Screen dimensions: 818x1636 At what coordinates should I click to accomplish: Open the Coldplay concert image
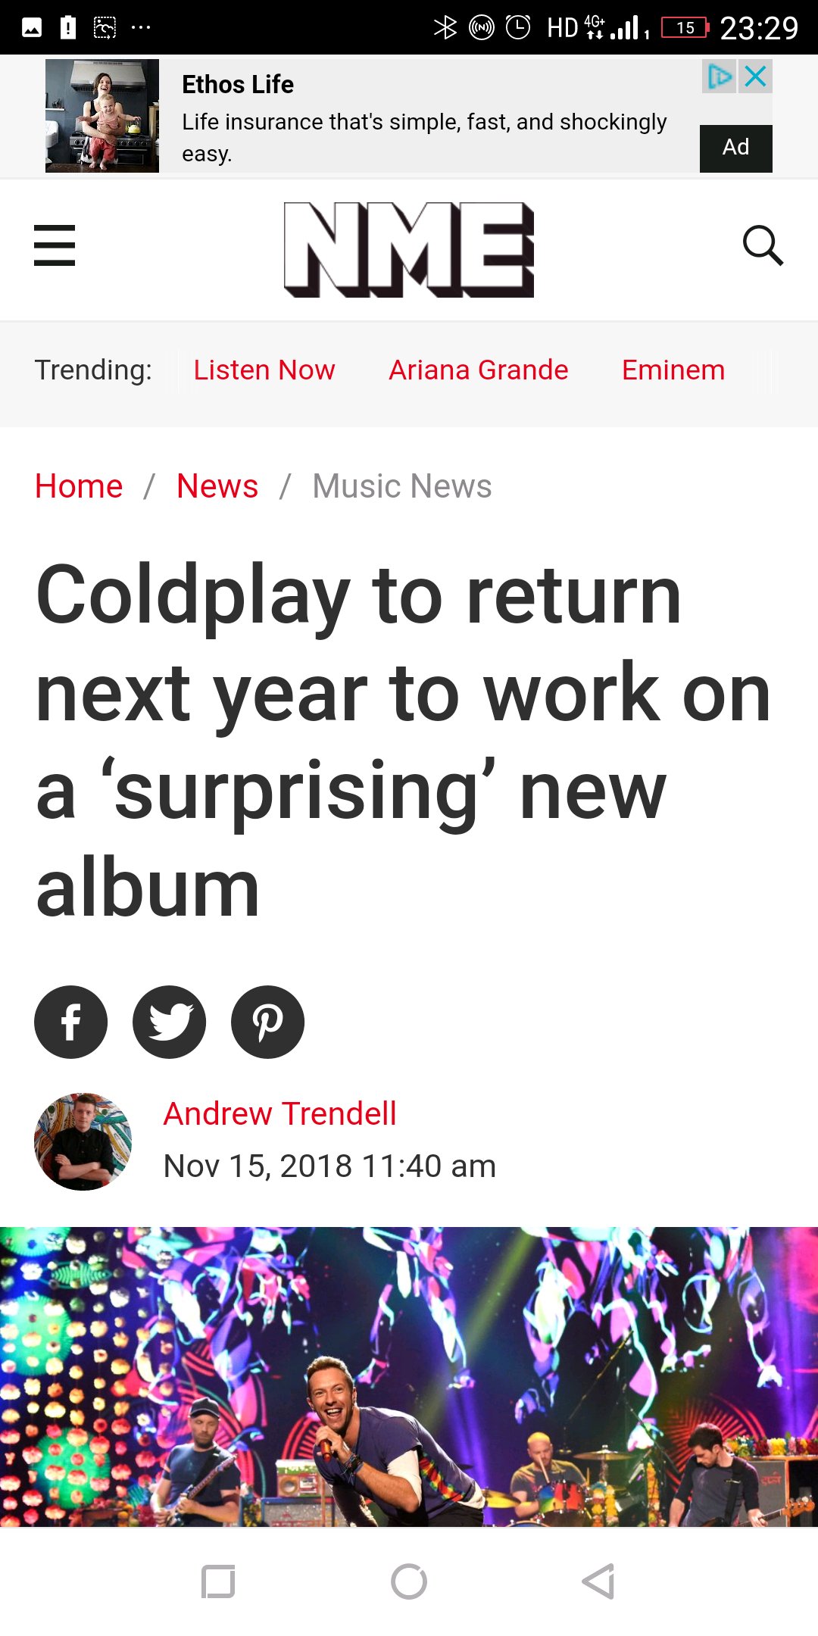click(409, 1376)
